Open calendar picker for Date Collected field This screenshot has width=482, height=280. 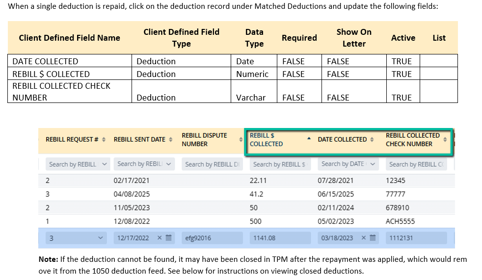click(x=373, y=238)
